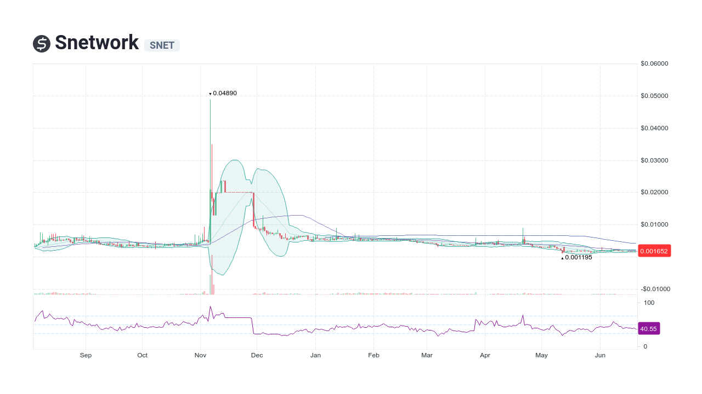Select the Dec month label

tap(257, 355)
